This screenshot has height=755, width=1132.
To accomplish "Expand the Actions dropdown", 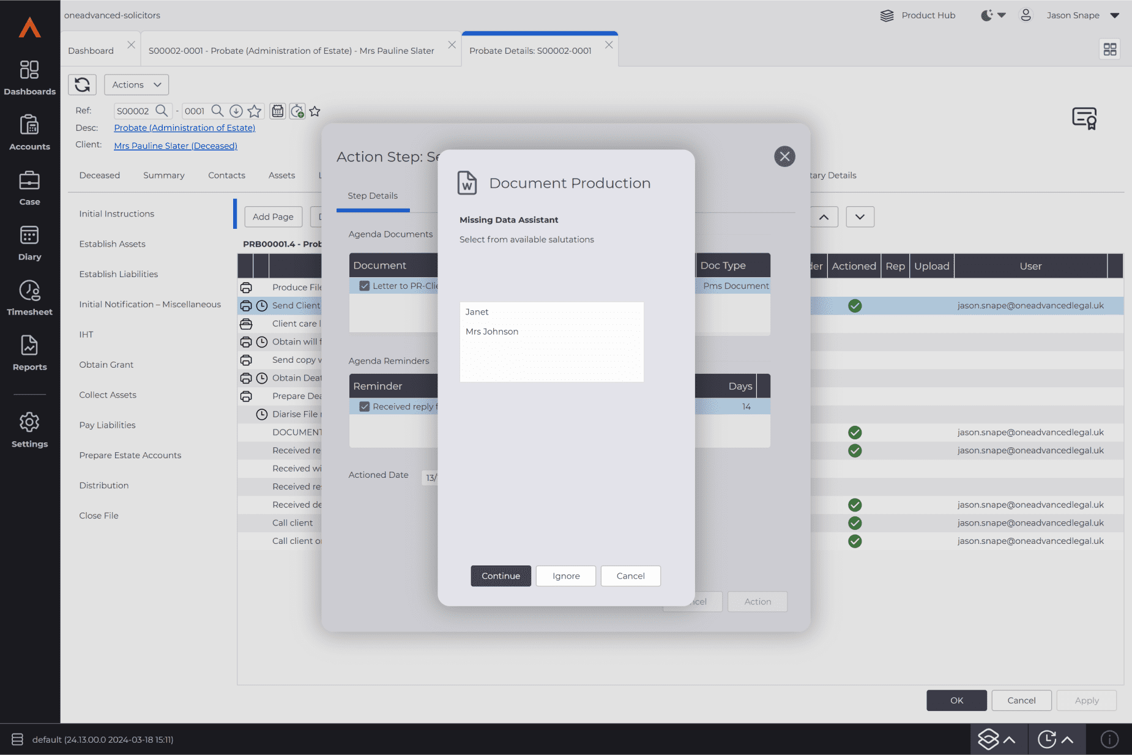I will pos(136,84).
